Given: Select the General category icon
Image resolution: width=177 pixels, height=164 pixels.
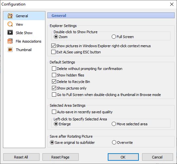Looking at the screenshot, I should (10, 16).
